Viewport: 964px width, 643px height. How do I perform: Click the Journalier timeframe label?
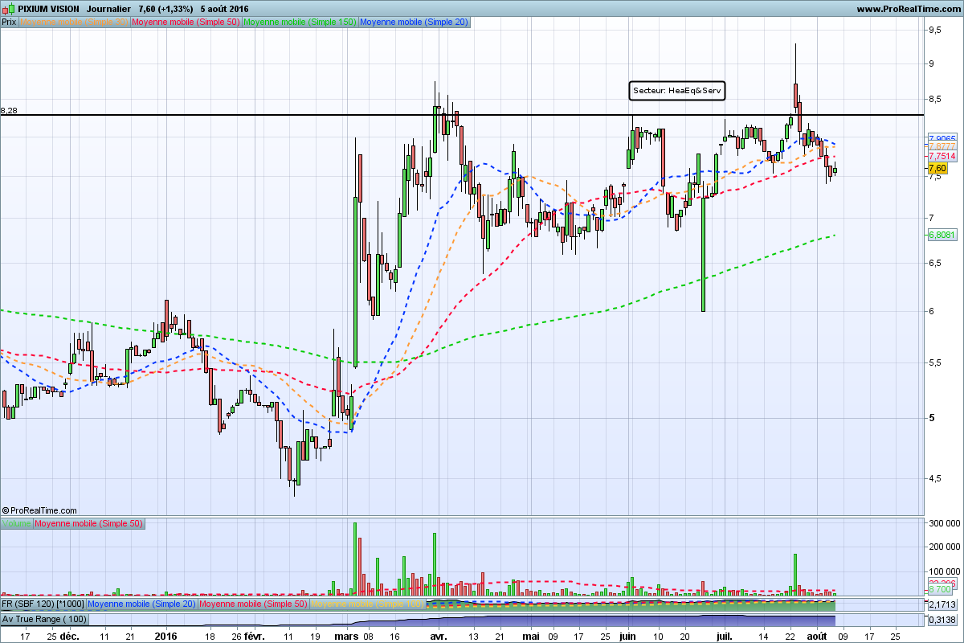pyautogui.click(x=108, y=9)
